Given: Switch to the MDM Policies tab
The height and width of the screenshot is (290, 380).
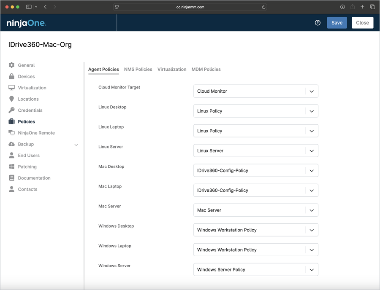Looking at the screenshot, I should tap(206, 69).
